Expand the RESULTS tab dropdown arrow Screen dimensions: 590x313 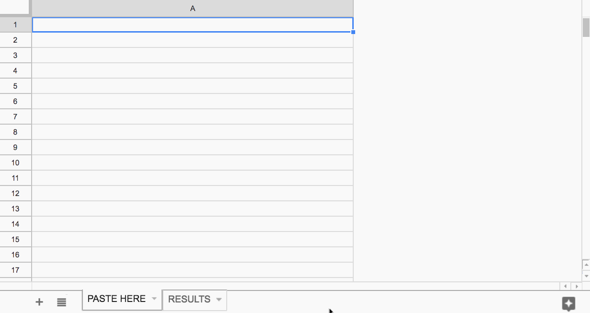pos(219,300)
